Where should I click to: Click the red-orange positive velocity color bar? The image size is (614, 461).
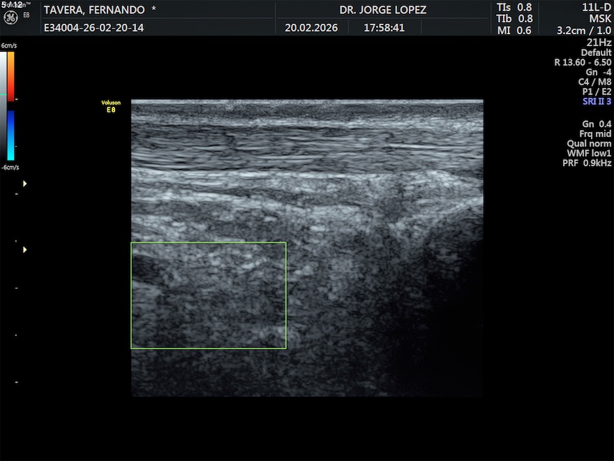click(x=11, y=75)
